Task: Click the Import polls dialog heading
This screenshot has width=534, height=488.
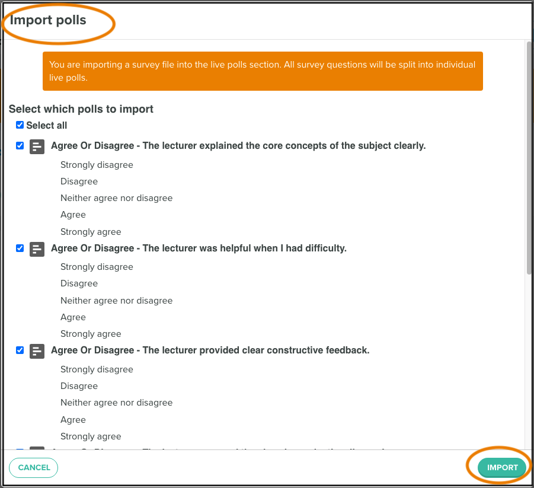Action: coord(47,20)
